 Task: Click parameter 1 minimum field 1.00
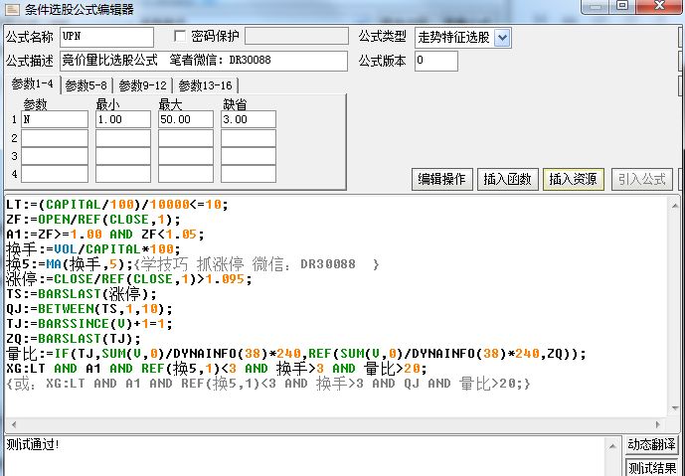123,119
